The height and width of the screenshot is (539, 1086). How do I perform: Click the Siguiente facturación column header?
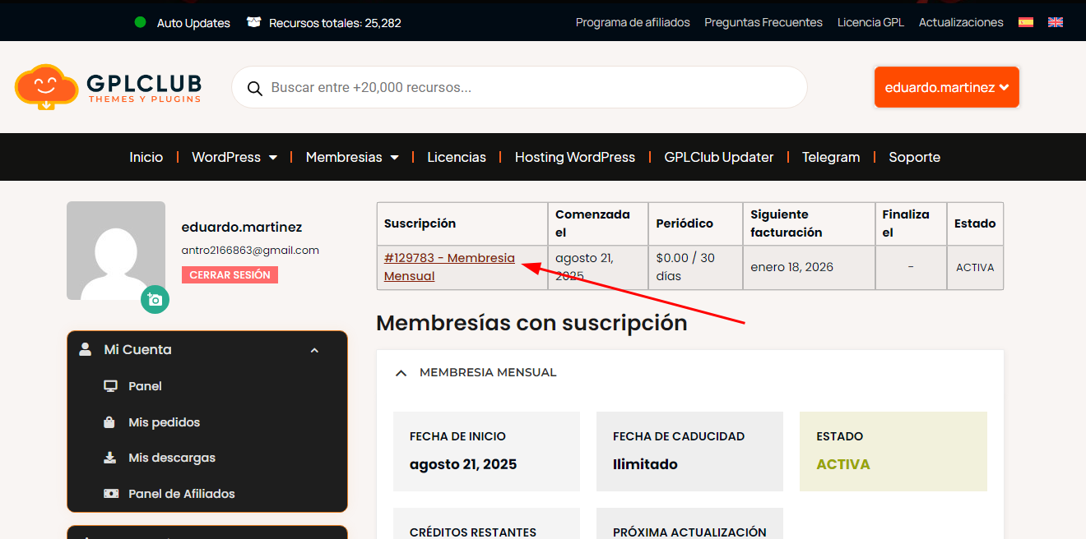(x=809, y=223)
